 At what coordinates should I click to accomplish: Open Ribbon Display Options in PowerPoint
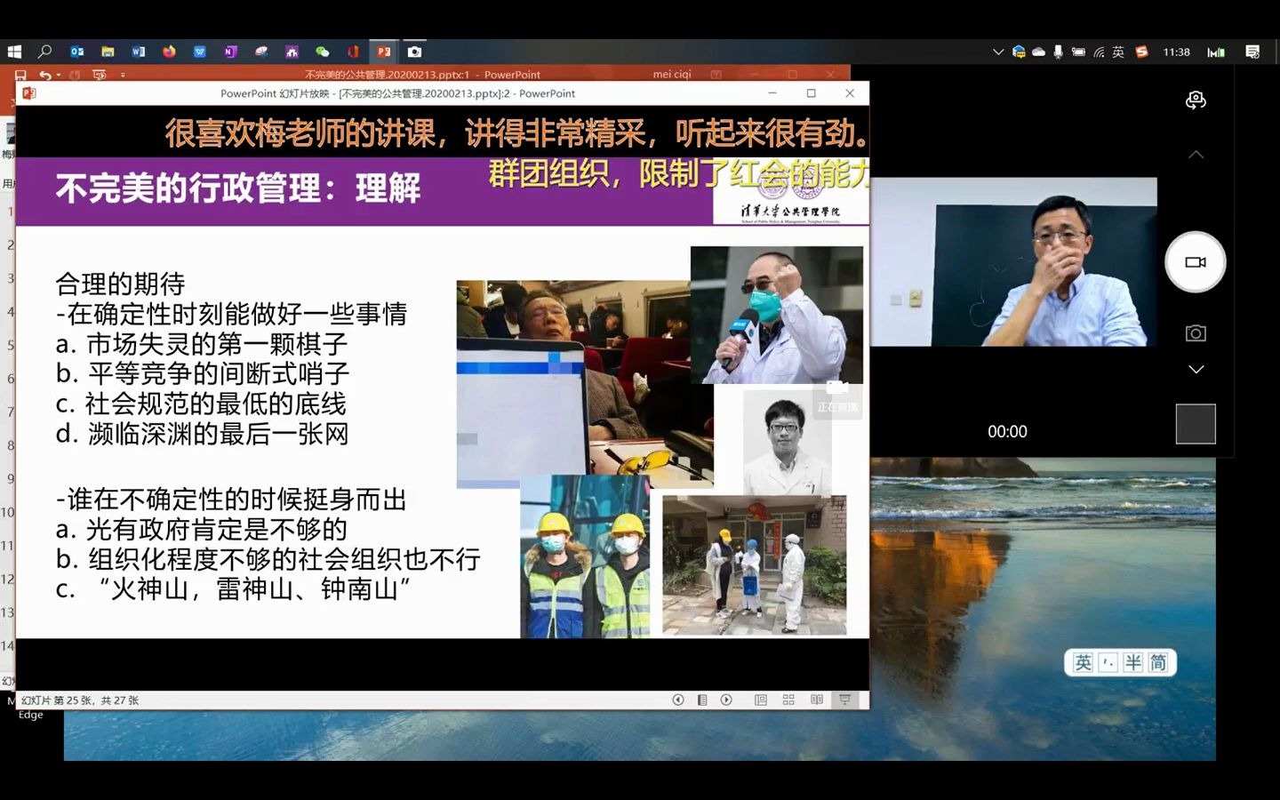tap(716, 75)
